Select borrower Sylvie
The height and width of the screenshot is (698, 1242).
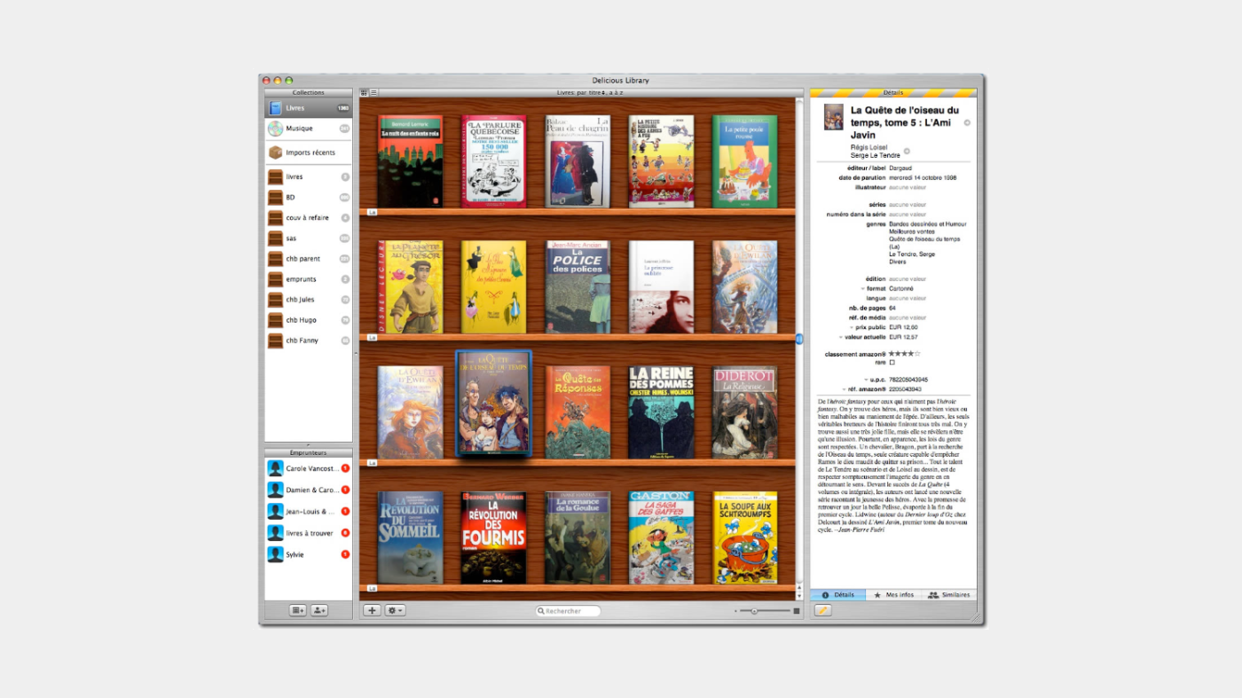tap(308, 554)
